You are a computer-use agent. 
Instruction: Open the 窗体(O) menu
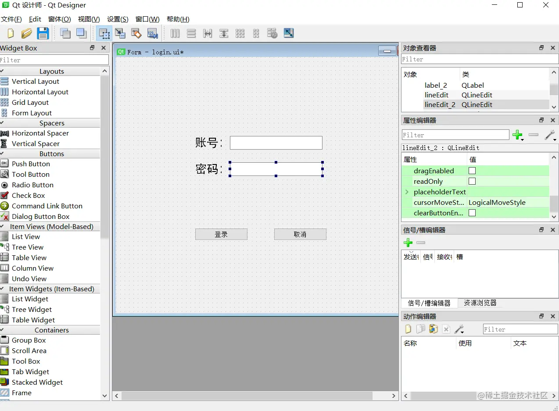click(59, 19)
